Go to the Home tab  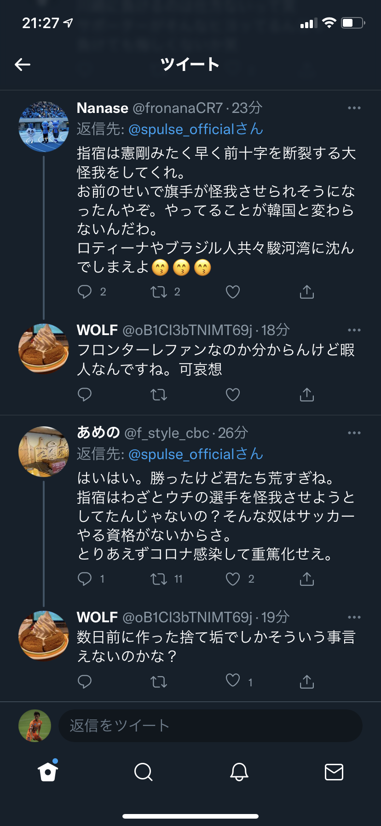pyautogui.click(x=48, y=772)
